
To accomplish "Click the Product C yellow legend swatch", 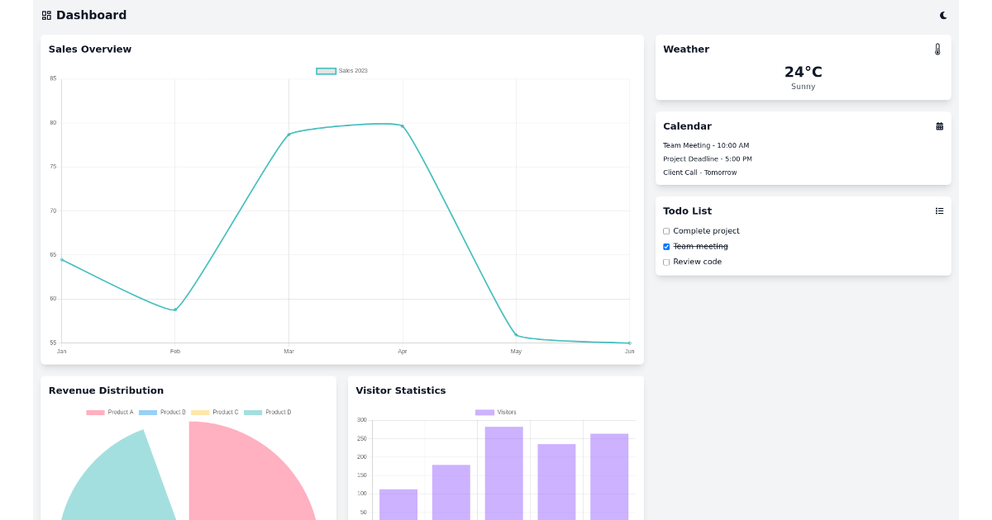I will click(201, 412).
